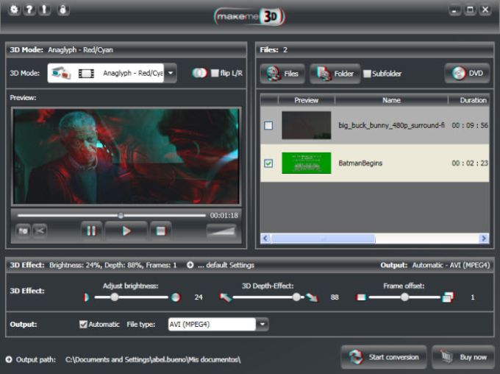Image resolution: width=500 pixels, height=374 pixels.
Task: Click the 00 : 09 : 56 duration cell
Action: [x=470, y=125]
